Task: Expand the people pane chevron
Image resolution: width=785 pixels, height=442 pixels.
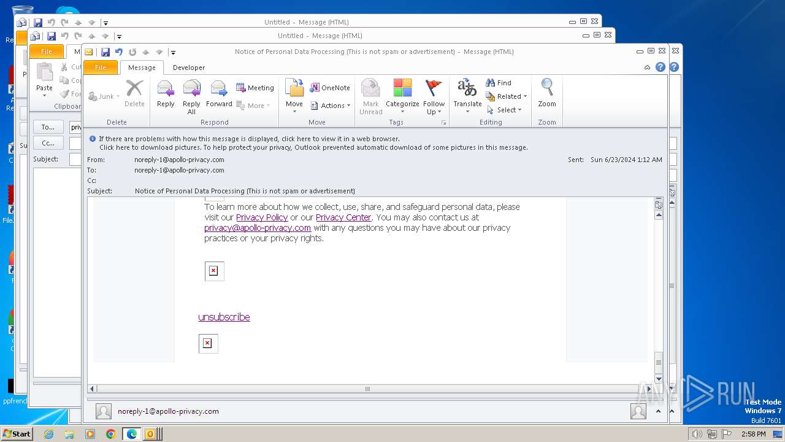Action: coord(658,411)
